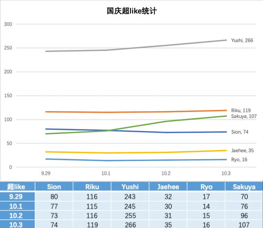Click Sakuya's 10.2 value 96
The image size is (263, 228).
click(244, 216)
